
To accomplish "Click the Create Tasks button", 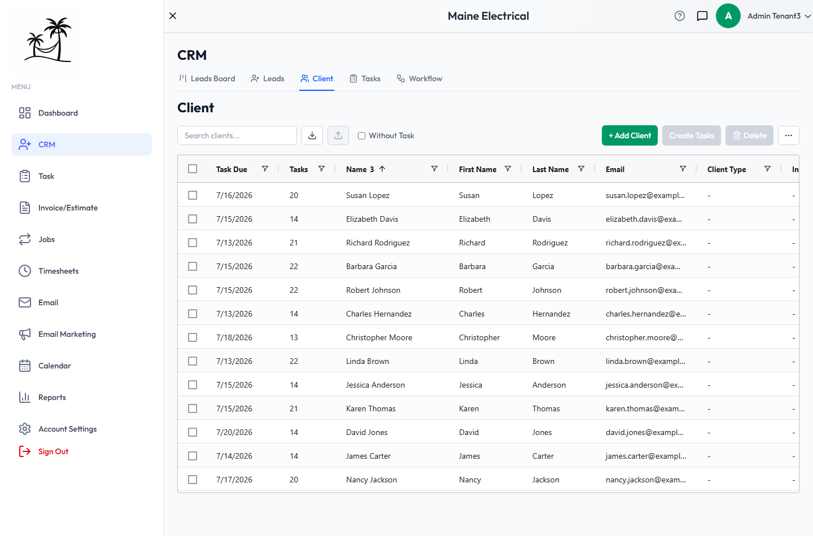I will (692, 135).
